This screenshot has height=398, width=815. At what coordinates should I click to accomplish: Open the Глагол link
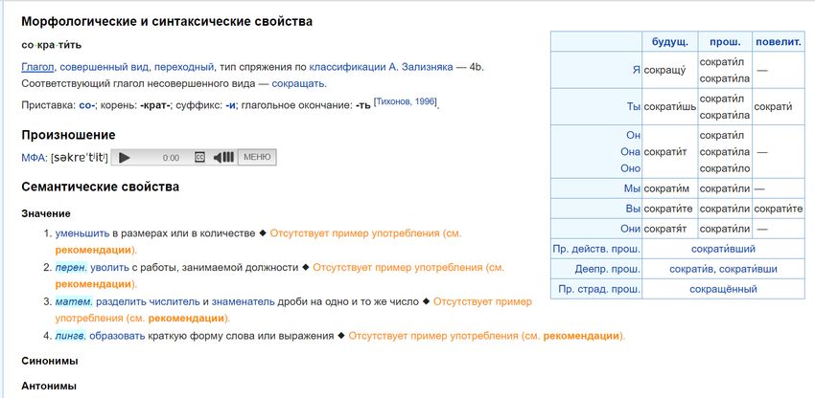pos(37,67)
